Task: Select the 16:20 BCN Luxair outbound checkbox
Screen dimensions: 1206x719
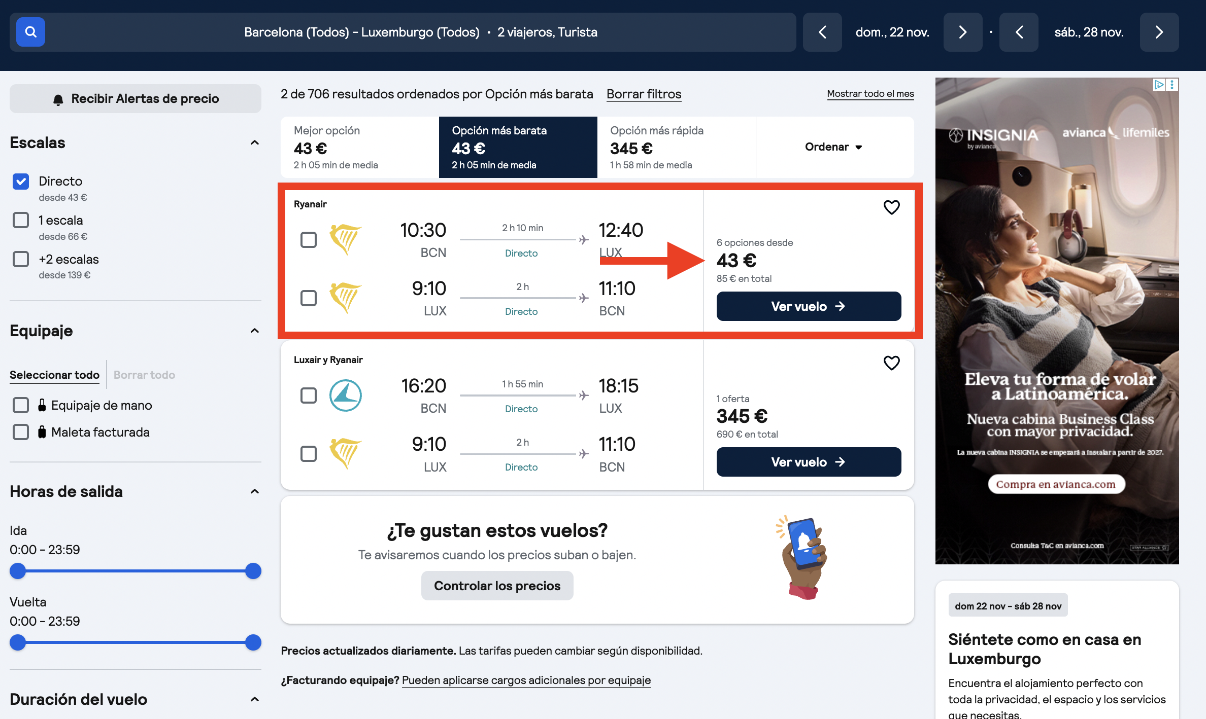Action: [309, 395]
